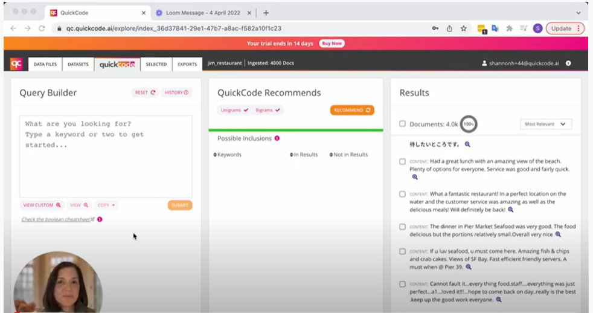Click the magnifier after Japanese text result
The height and width of the screenshot is (313, 593).
(467, 144)
